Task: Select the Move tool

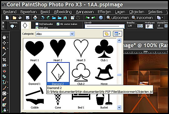Action: pos(4,43)
